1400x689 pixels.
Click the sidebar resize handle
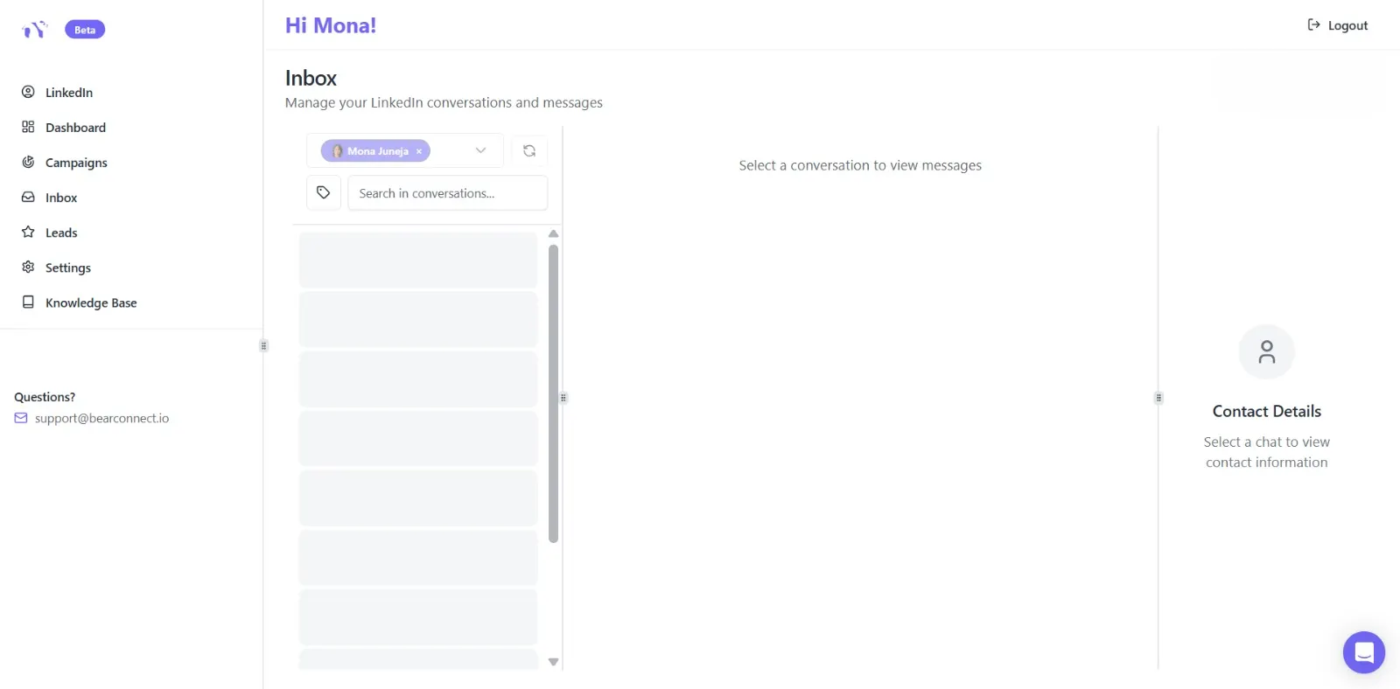click(263, 345)
